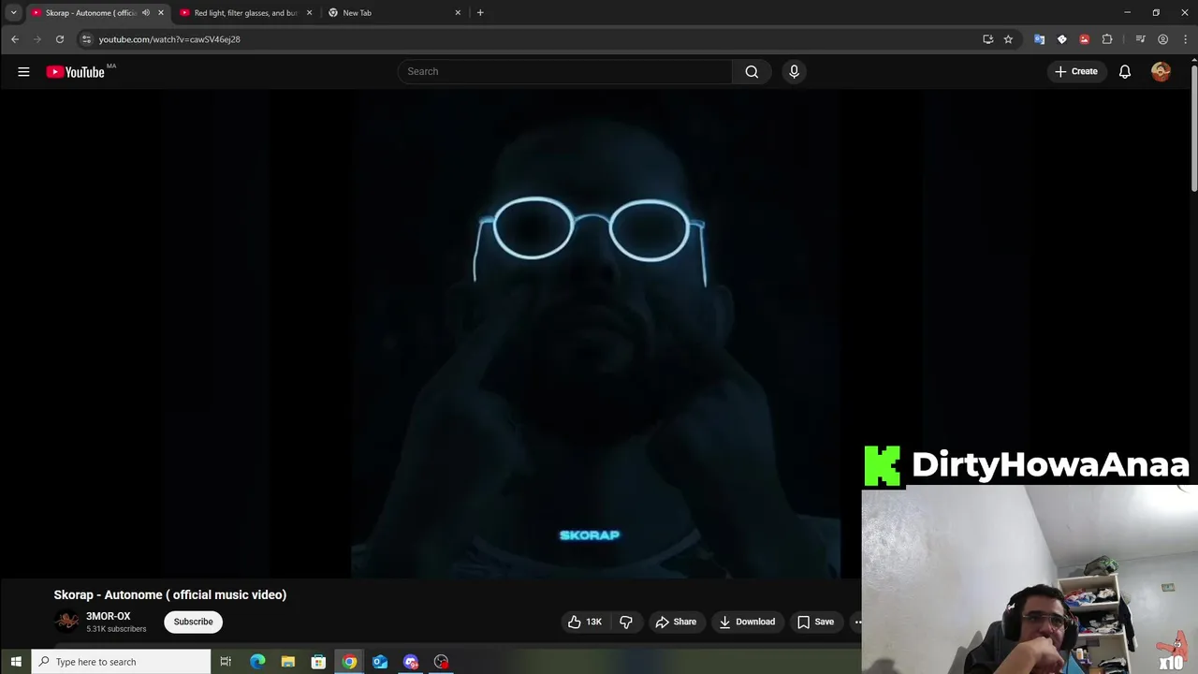
Task: Close the Red light, filter glasses tab
Action: (x=309, y=13)
